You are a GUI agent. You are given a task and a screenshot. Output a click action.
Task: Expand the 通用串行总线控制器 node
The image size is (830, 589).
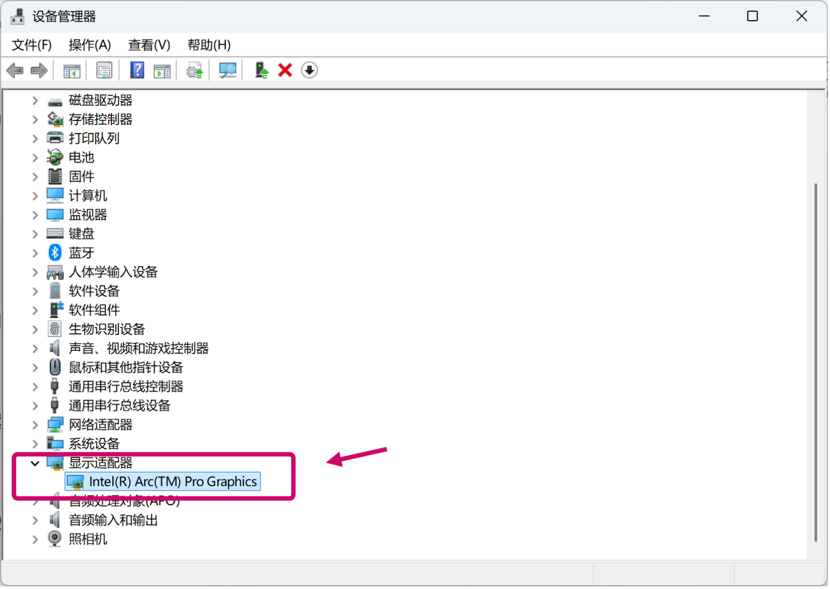(35, 387)
